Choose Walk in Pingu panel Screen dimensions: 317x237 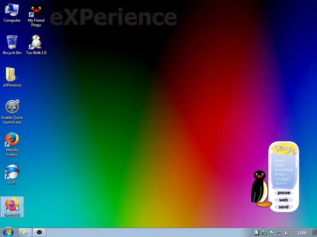pos(280,174)
